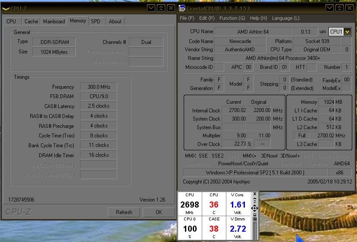The height and width of the screenshot is (242, 357).
Task: Close the hardware monitor widget with X
Action: 255,194
